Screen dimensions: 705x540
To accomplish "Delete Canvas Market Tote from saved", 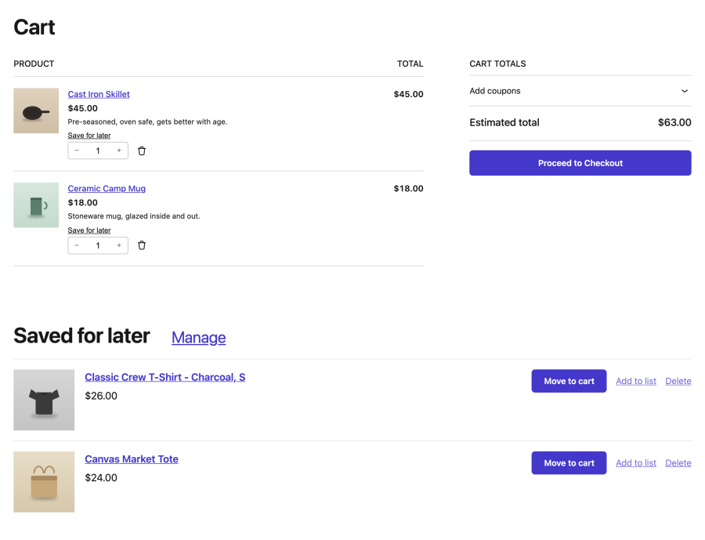I will tap(678, 463).
